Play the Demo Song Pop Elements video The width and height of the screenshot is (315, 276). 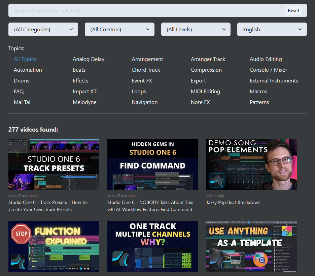click(x=252, y=164)
